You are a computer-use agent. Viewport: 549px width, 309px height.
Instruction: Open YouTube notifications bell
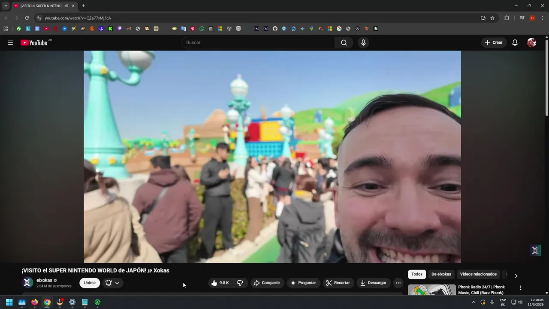[x=515, y=42]
